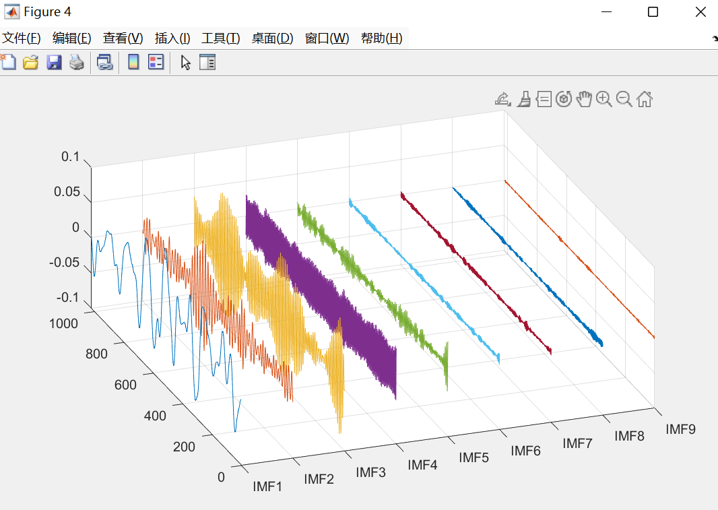Select the Zoom In magnifier icon
The height and width of the screenshot is (510, 718).
click(603, 100)
